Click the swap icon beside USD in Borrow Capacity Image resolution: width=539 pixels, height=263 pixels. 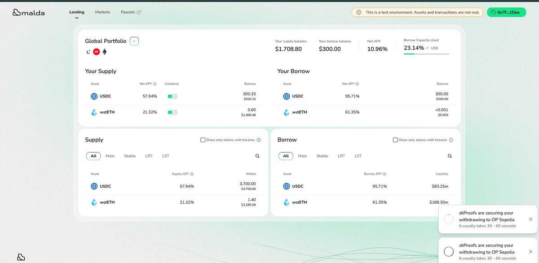click(x=428, y=48)
